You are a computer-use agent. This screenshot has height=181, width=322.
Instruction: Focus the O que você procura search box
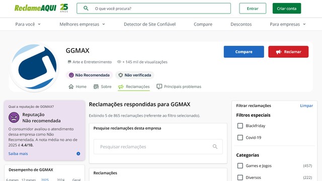click(153, 9)
